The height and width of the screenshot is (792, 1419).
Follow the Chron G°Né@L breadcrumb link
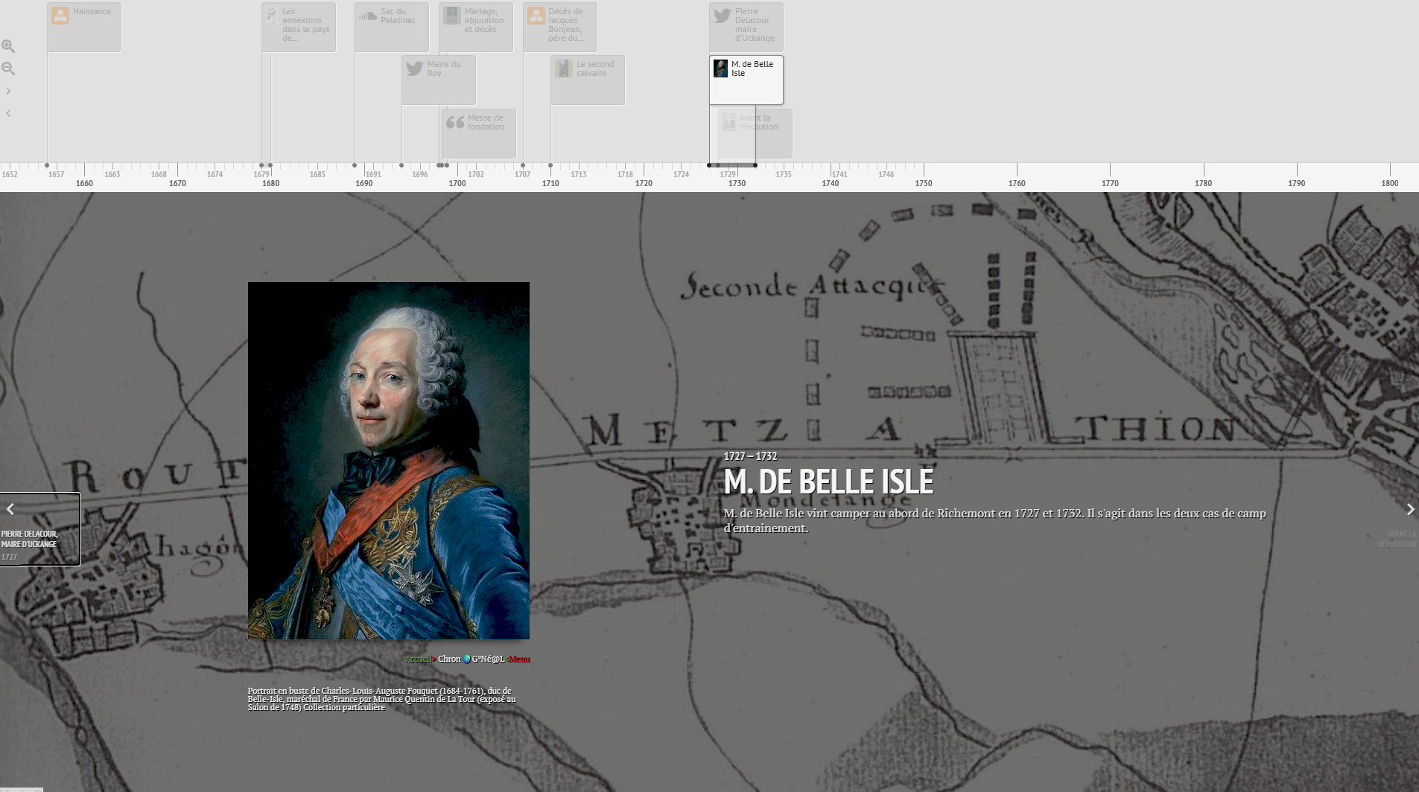point(448,659)
